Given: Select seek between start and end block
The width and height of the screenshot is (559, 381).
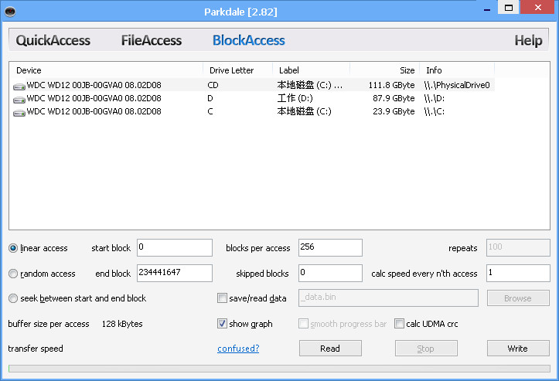Looking at the screenshot, I should [x=13, y=298].
